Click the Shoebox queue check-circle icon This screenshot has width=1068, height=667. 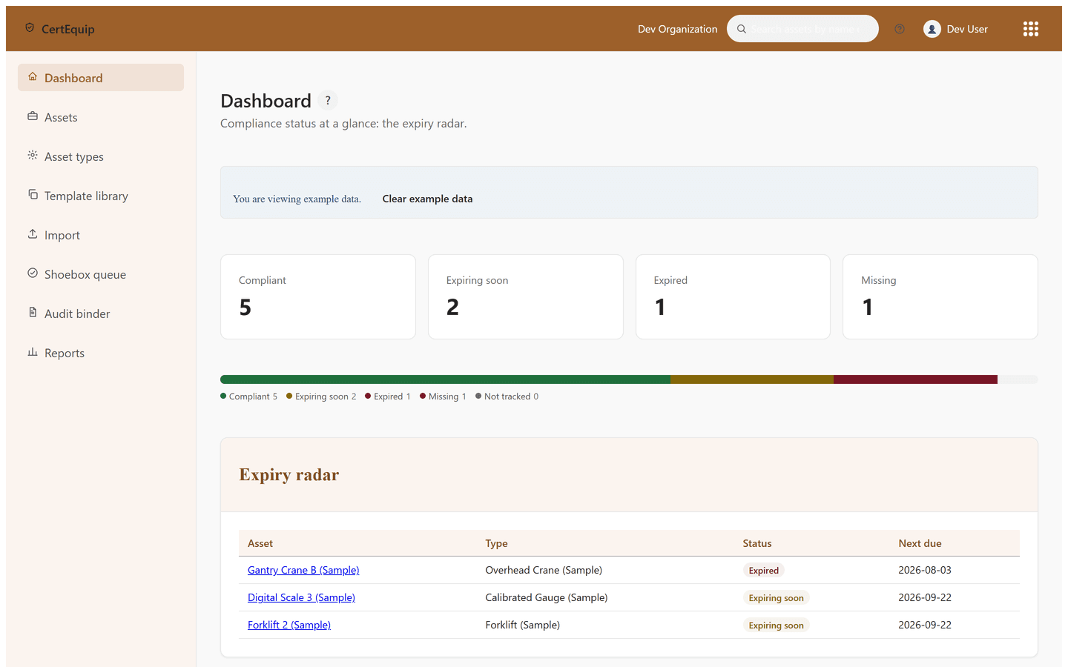click(33, 273)
